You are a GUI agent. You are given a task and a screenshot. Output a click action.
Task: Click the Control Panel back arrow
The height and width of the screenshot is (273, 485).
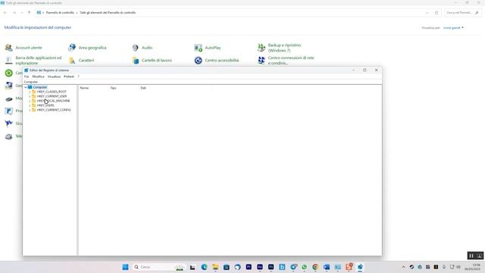5,13
